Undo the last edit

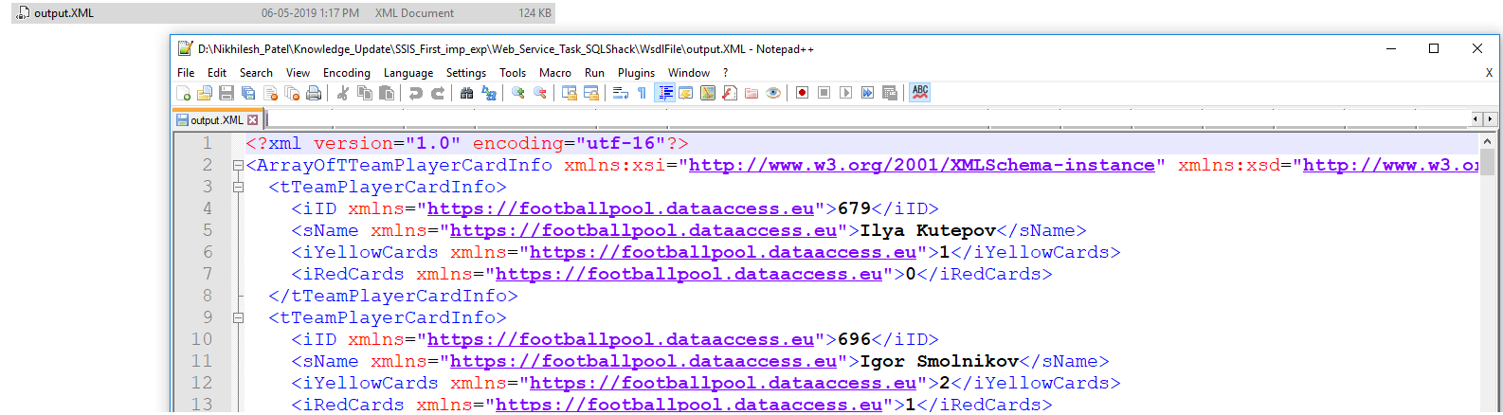(x=416, y=93)
